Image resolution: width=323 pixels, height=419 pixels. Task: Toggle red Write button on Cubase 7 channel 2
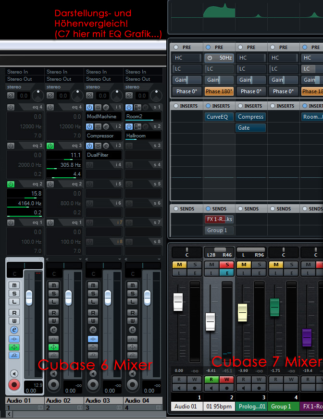(x=226, y=379)
